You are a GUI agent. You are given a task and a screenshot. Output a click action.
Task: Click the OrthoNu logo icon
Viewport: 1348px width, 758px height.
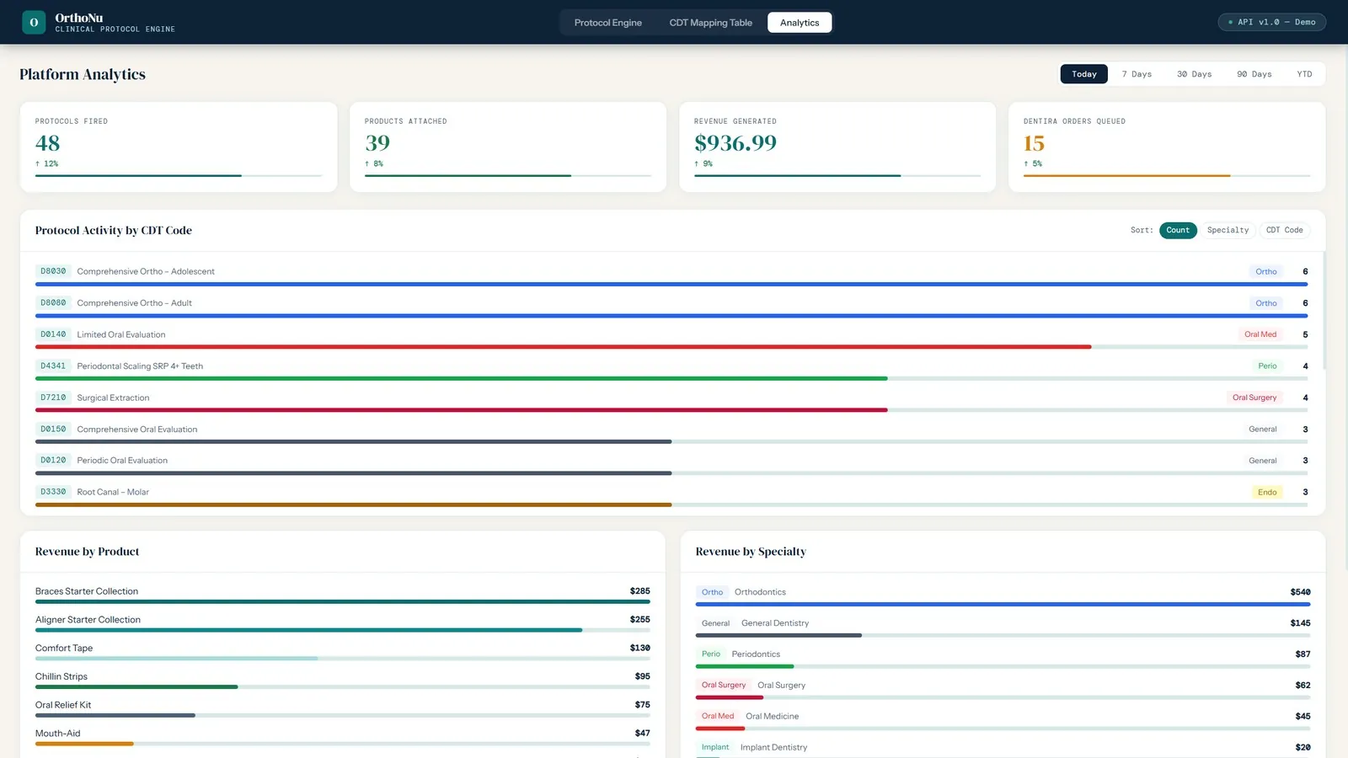click(34, 22)
